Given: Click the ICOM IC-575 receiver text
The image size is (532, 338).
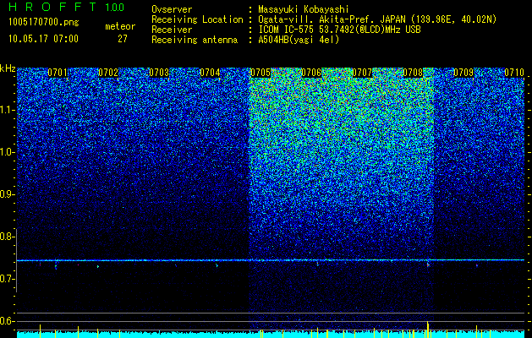Looking at the screenshot, I should pos(339,30).
